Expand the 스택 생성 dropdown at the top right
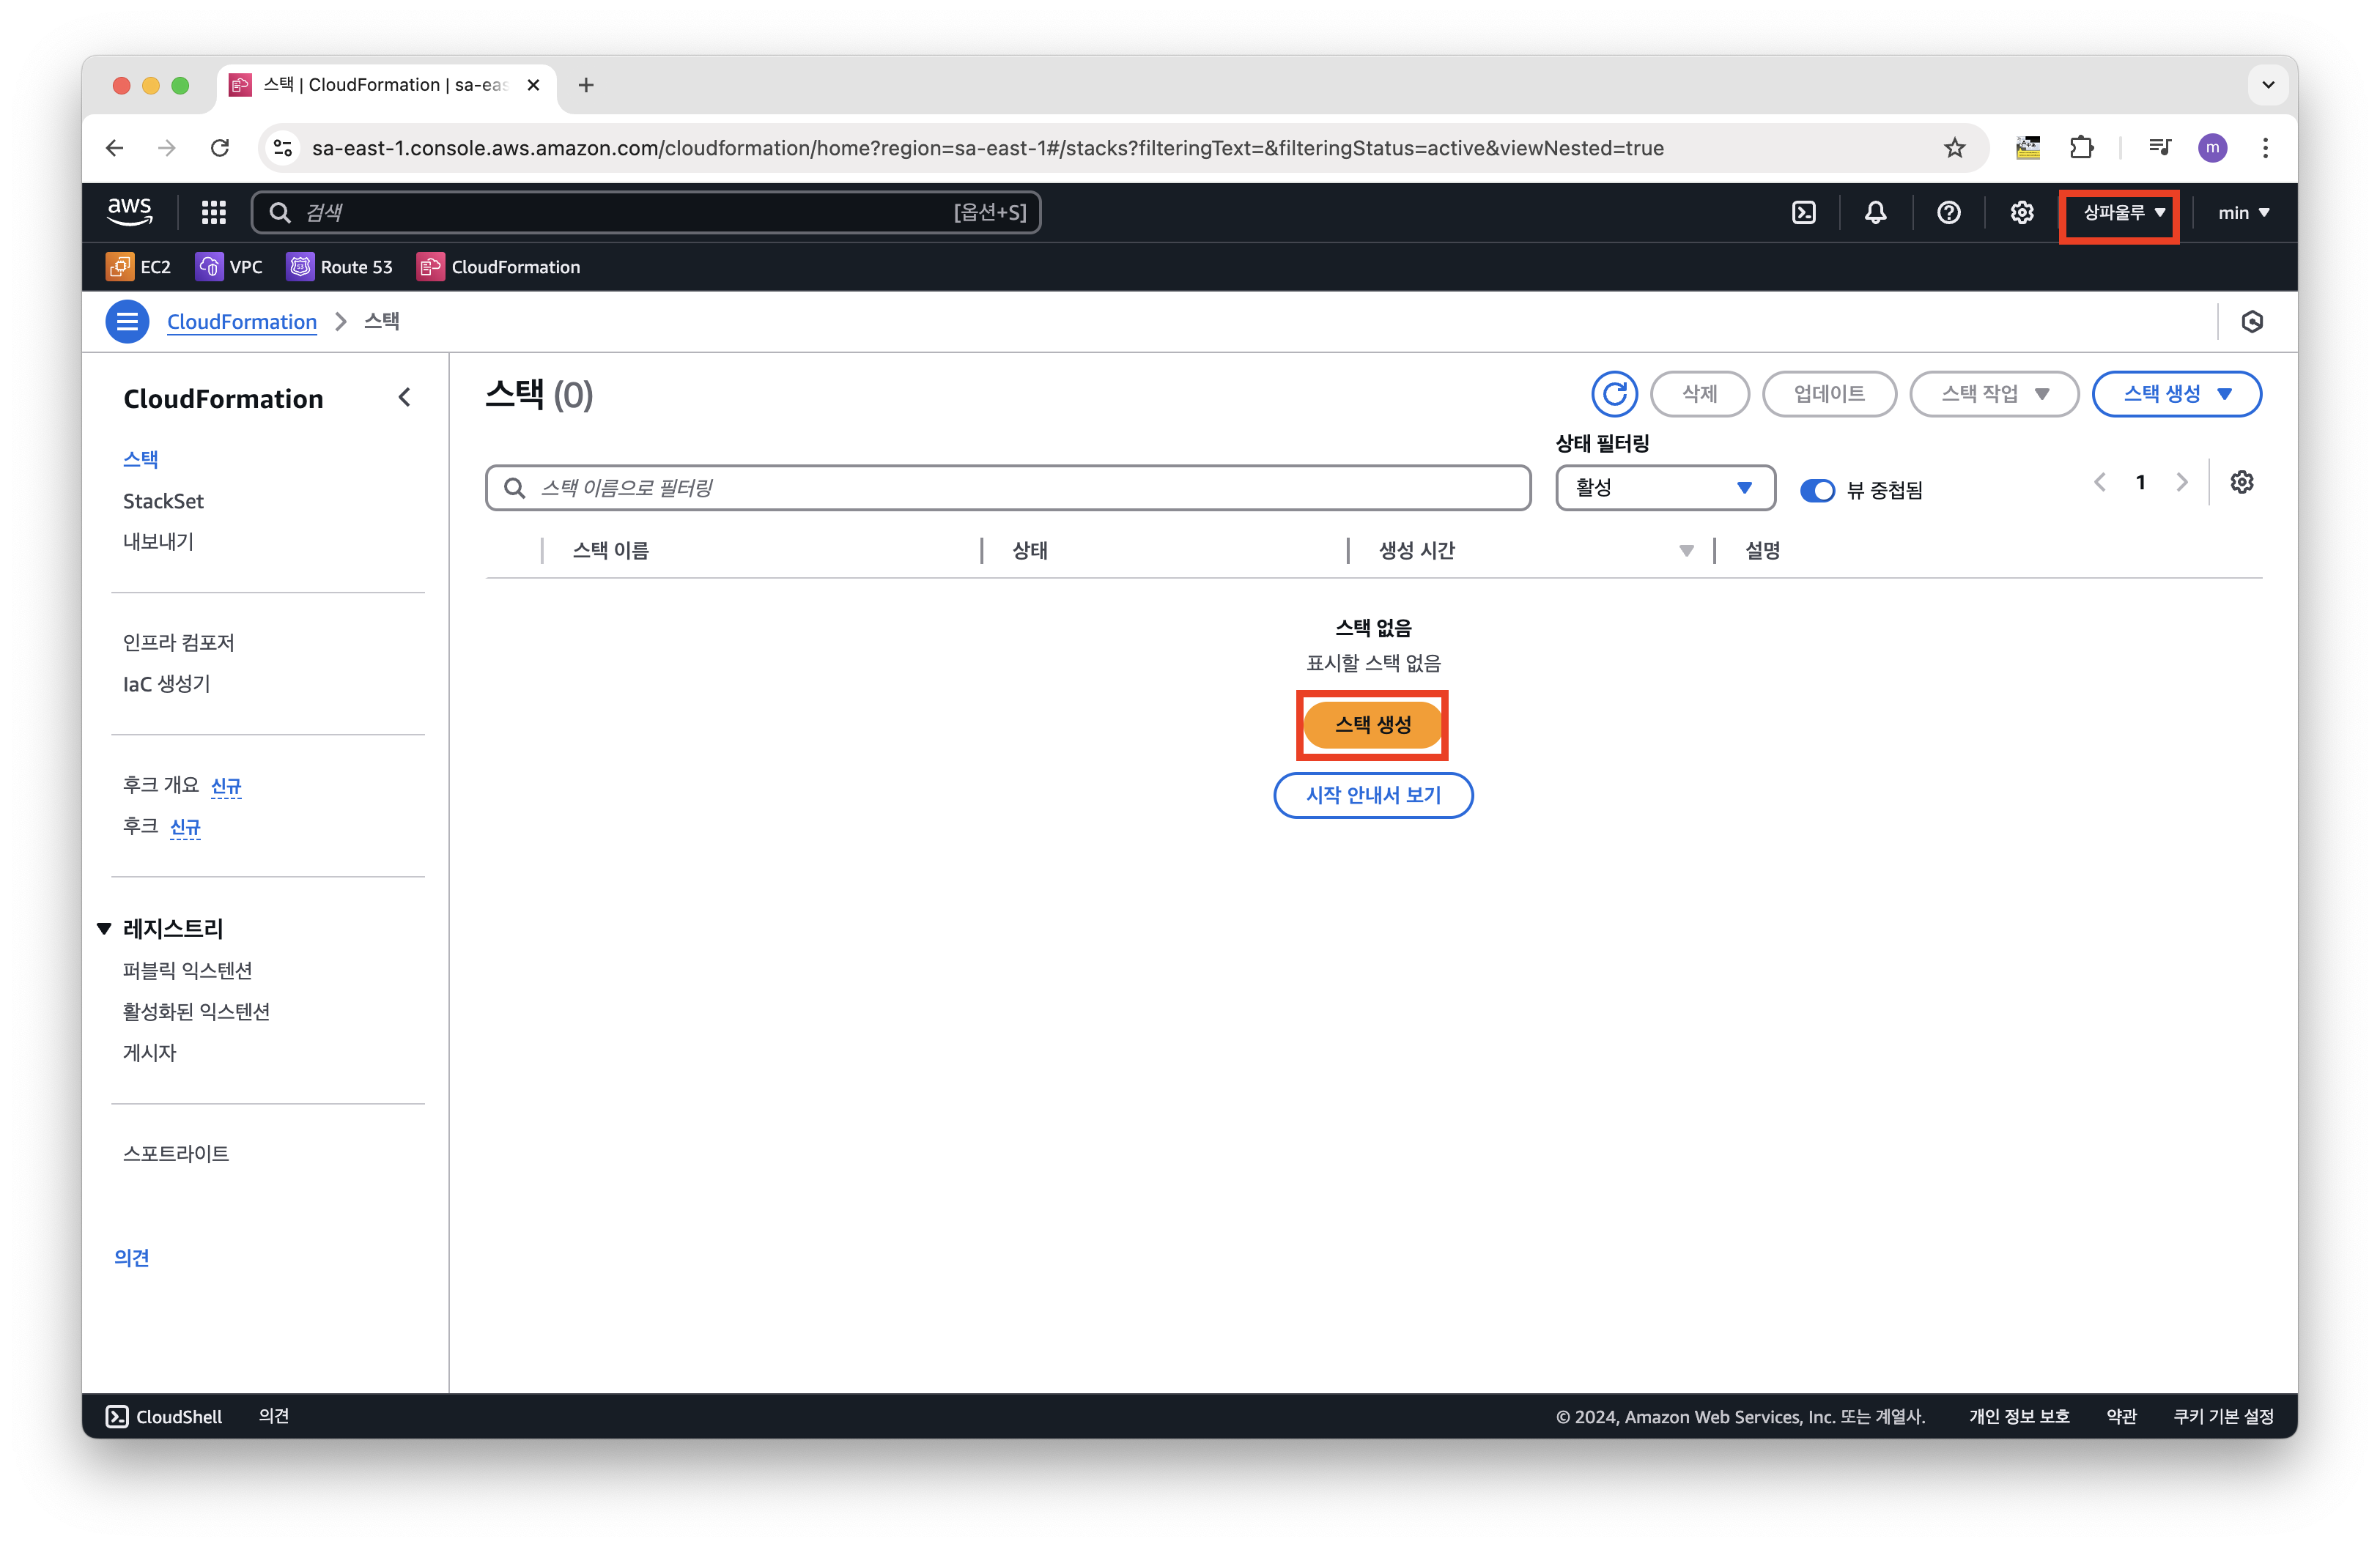 [2177, 394]
